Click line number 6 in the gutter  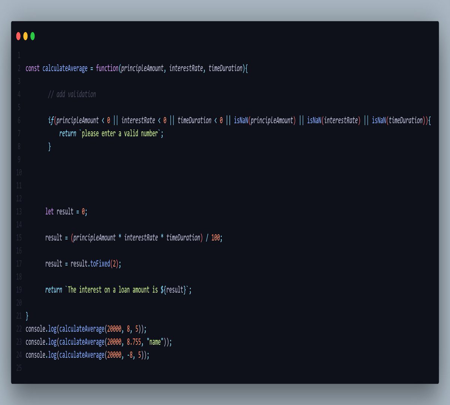point(19,120)
